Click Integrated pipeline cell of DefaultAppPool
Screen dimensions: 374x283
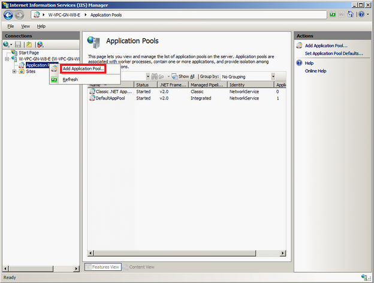[x=201, y=98]
